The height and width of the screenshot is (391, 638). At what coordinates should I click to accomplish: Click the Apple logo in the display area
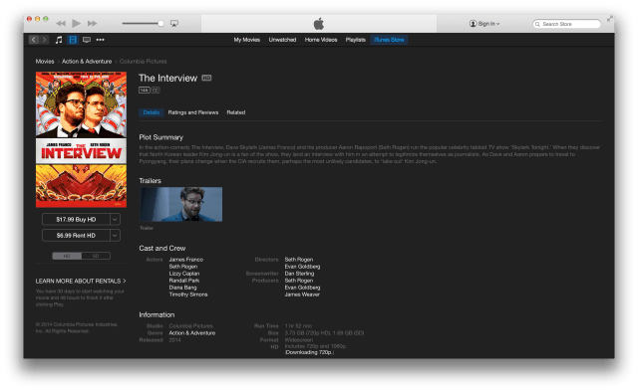coord(319,24)
